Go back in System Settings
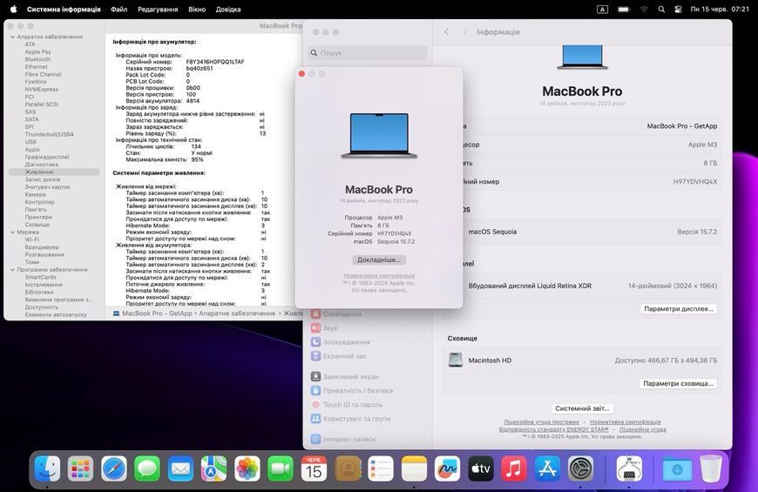This screenshot has width=758, height=492. tap(447, 32)
